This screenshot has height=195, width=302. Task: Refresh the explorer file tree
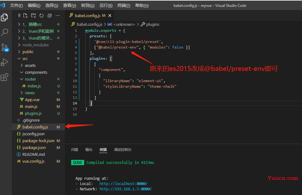[41, 16]
